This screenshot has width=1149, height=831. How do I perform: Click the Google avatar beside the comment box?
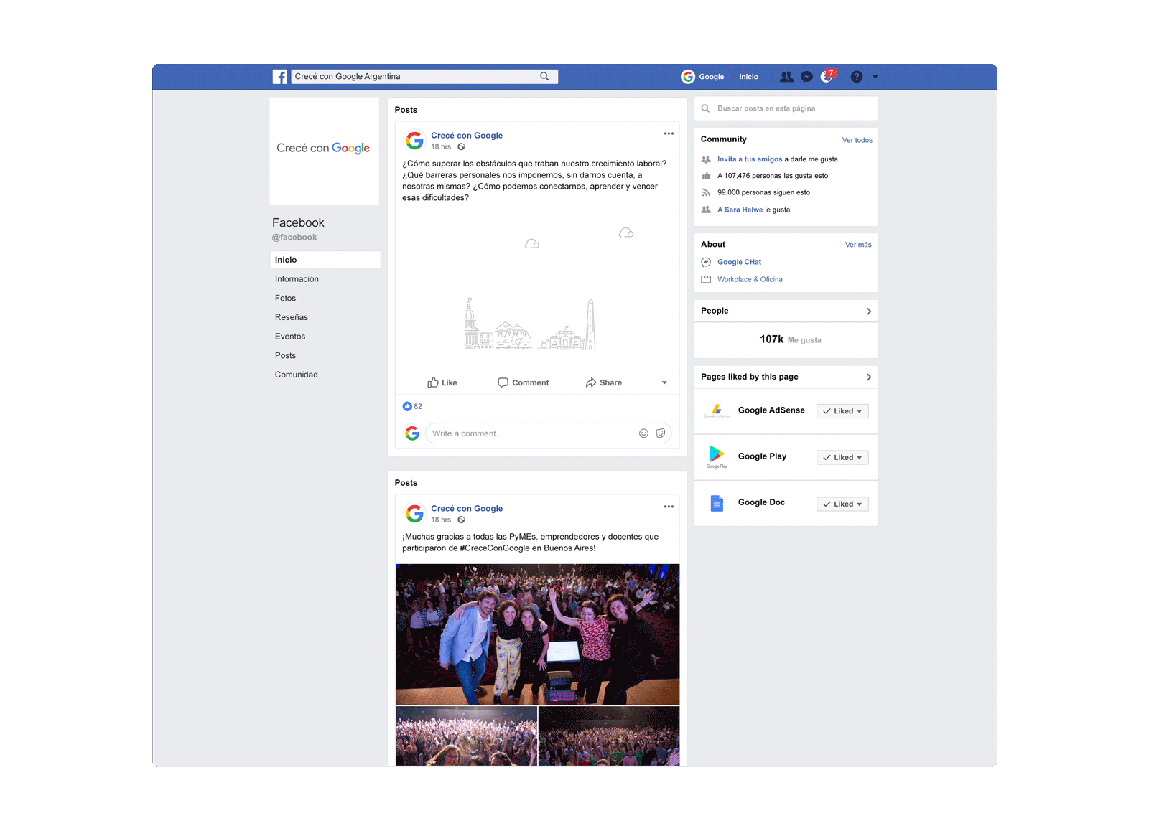(x=412, y=433)
